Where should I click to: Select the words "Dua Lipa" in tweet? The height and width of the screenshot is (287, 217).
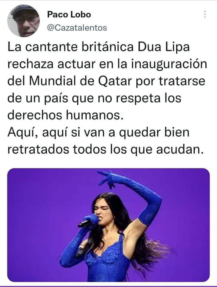[163, 47]
